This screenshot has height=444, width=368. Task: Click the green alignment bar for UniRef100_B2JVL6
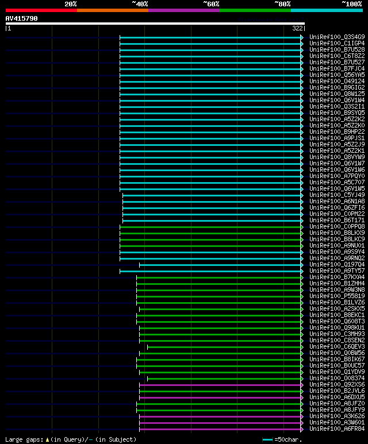221,391
